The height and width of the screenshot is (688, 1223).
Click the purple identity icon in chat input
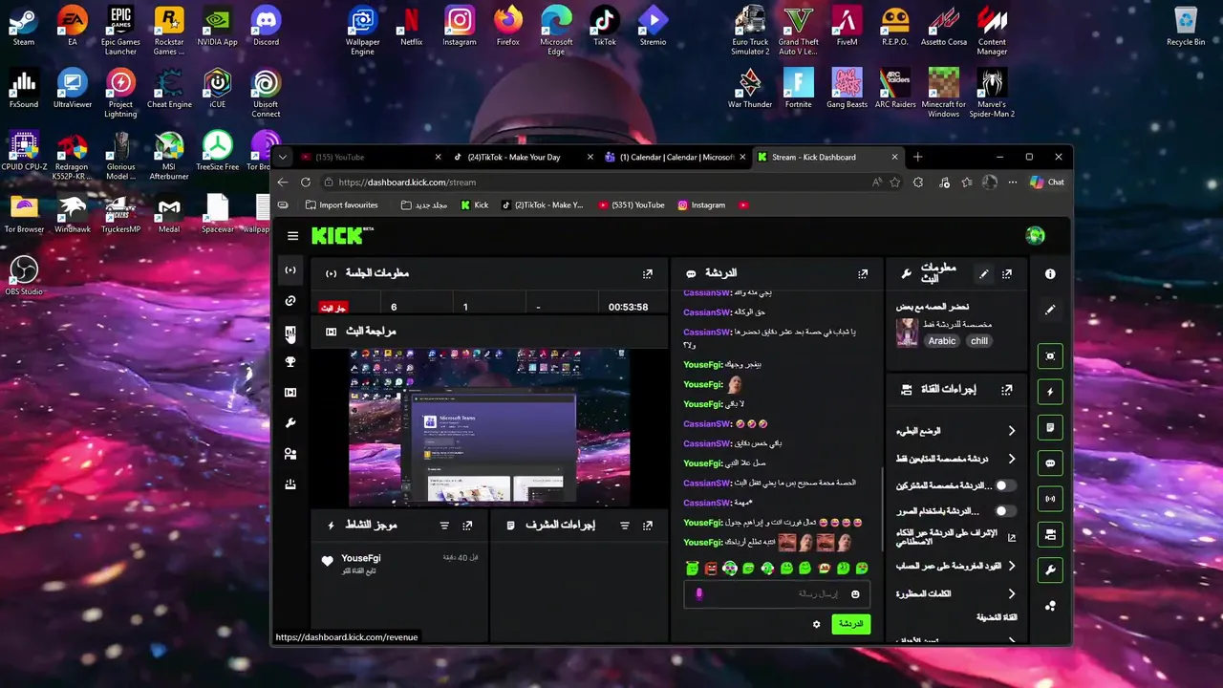[698, 594]
